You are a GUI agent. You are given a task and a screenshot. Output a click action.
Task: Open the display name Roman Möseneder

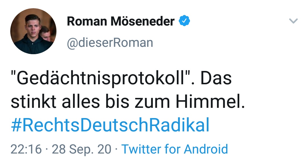pos(121,21)
